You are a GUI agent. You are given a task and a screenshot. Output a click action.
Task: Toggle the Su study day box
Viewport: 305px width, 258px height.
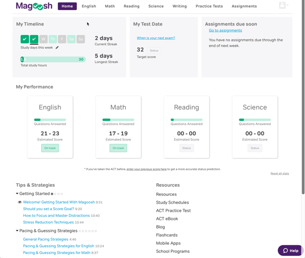[x=81, y=39]
